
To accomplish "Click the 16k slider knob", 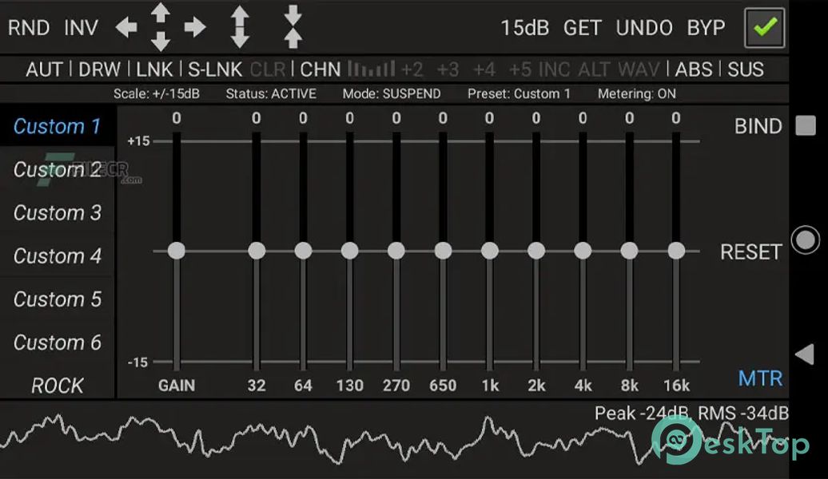I will point(676,251).
